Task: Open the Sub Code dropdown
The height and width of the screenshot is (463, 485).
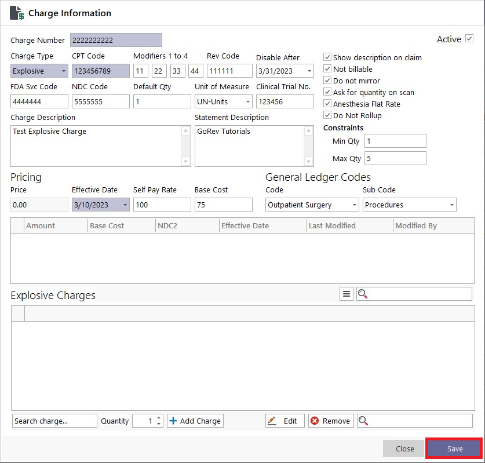Action: (x=452, y=205)
